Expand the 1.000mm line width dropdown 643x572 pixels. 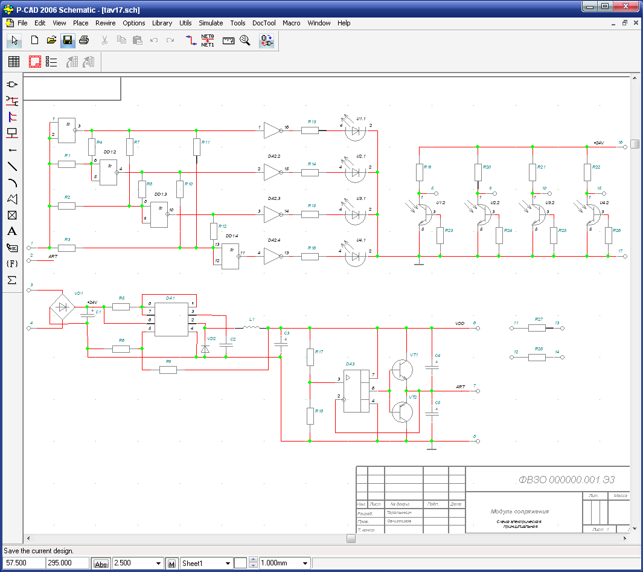(305, 564)
